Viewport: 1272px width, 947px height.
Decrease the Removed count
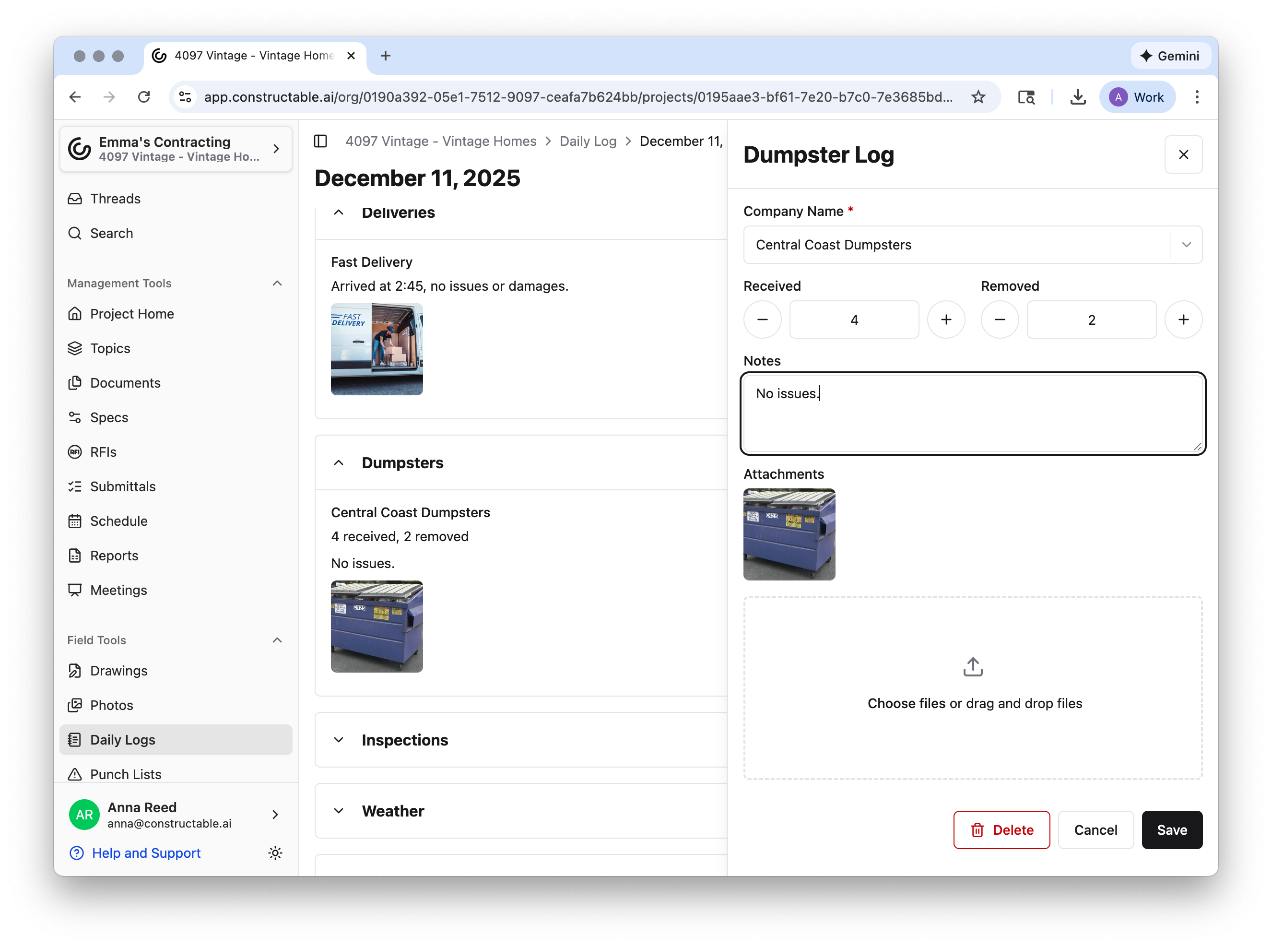click(x=1000, y=320)
